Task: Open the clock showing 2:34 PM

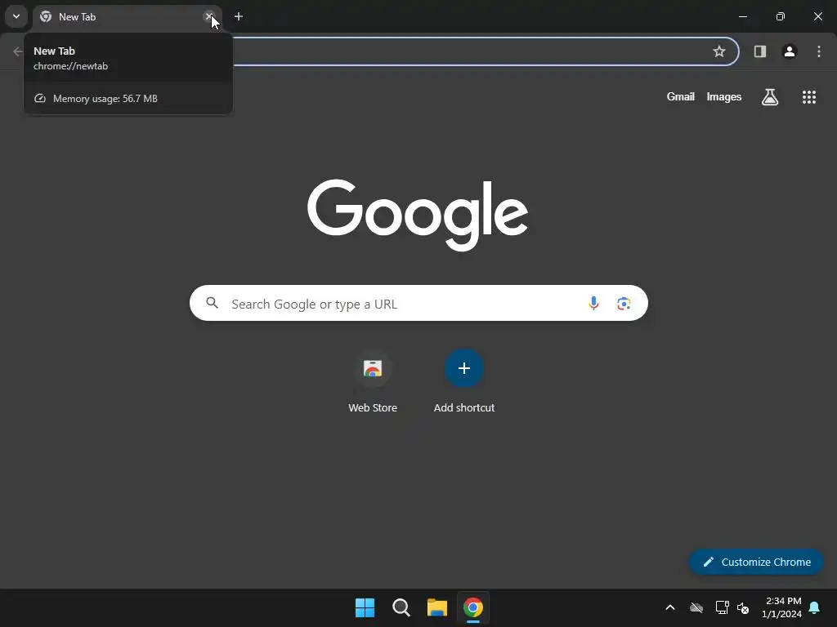Action: 781,607
